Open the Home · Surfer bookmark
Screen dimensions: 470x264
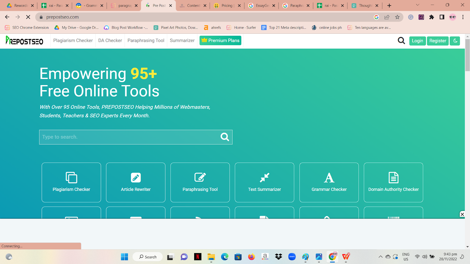point(241,28)
